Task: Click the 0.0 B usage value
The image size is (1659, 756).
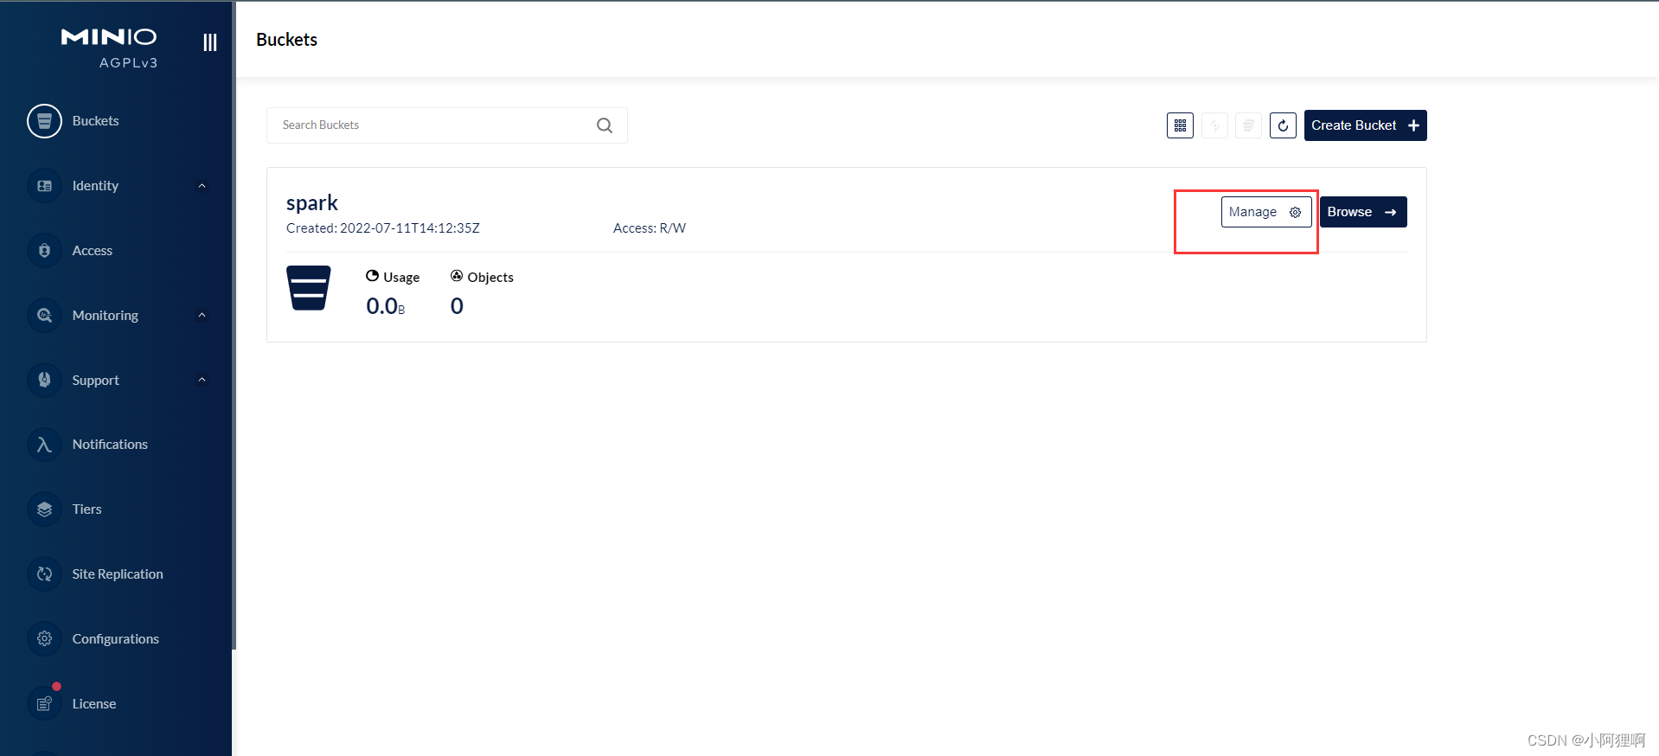Action: 386,306
